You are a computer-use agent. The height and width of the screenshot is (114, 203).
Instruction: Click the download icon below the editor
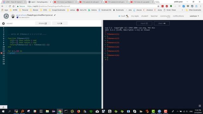tap(3, 107)
